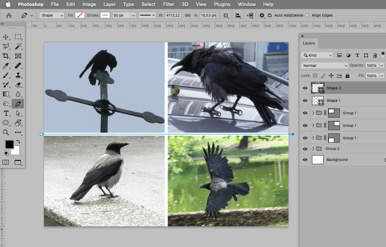Open the Normal blend mode dropdown

[324, 65]
